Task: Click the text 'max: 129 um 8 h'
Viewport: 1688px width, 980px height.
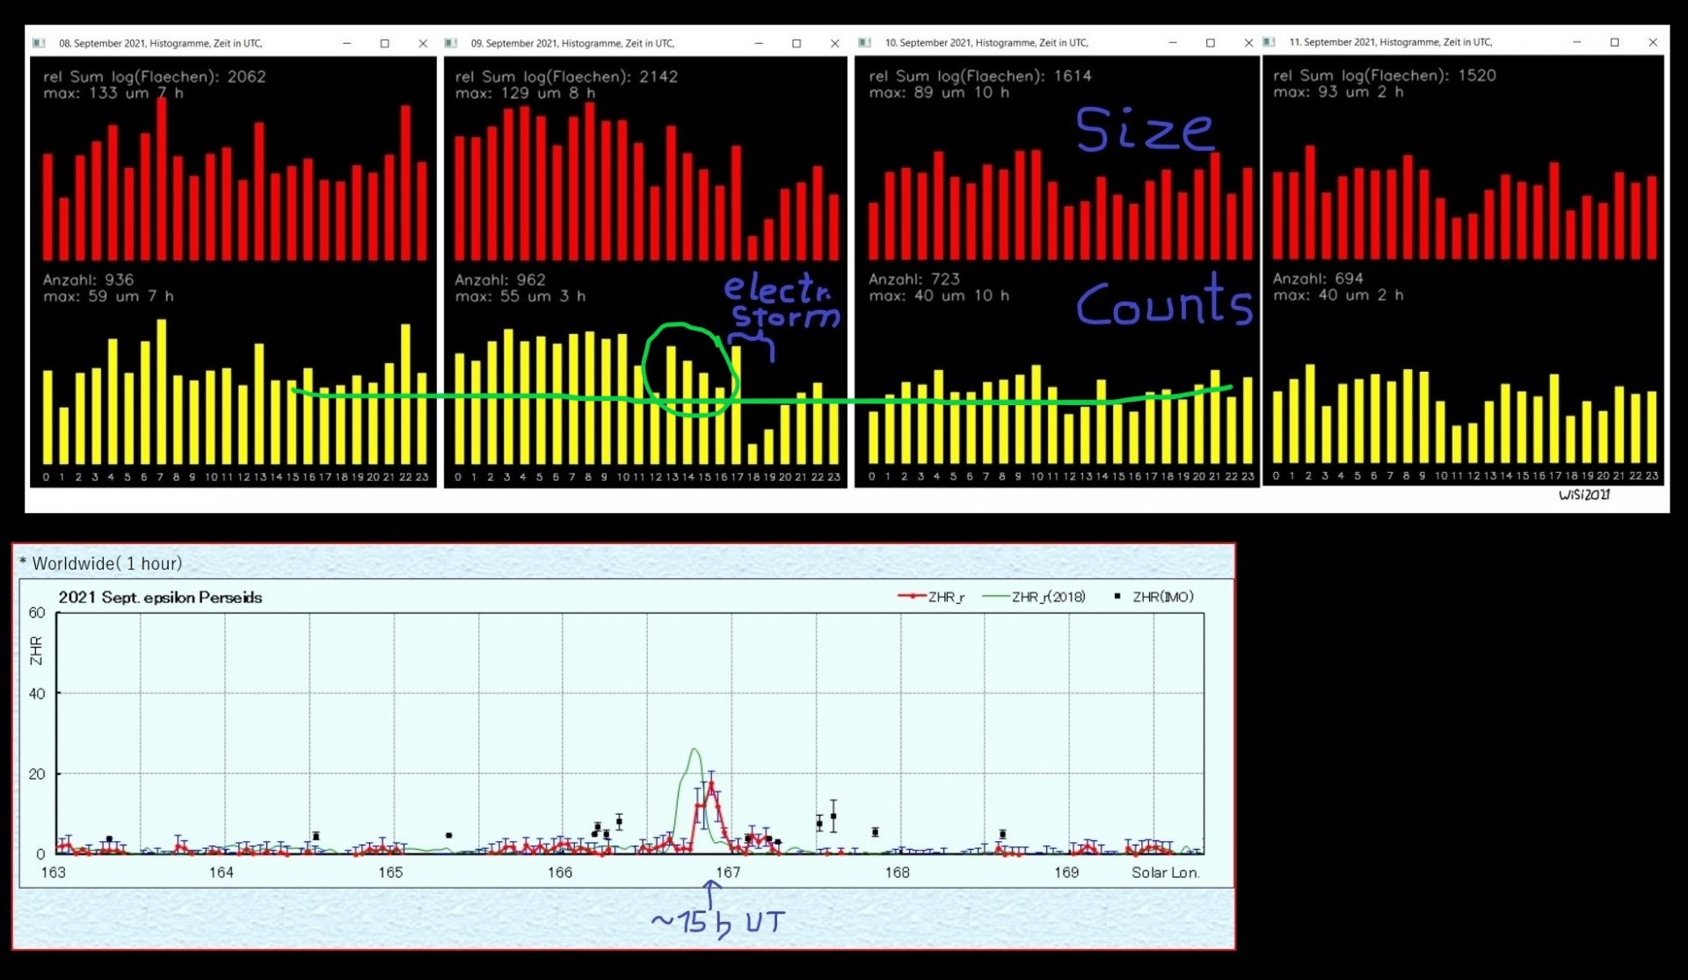Action: (526, 93)
